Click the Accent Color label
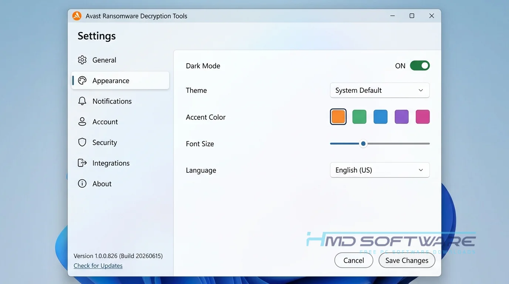509x284 pixels. coord(206,117)
